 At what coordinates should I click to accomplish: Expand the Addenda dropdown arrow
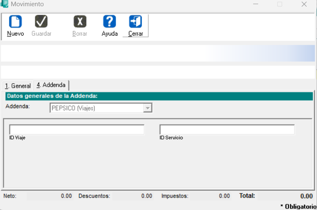(147, 108)
